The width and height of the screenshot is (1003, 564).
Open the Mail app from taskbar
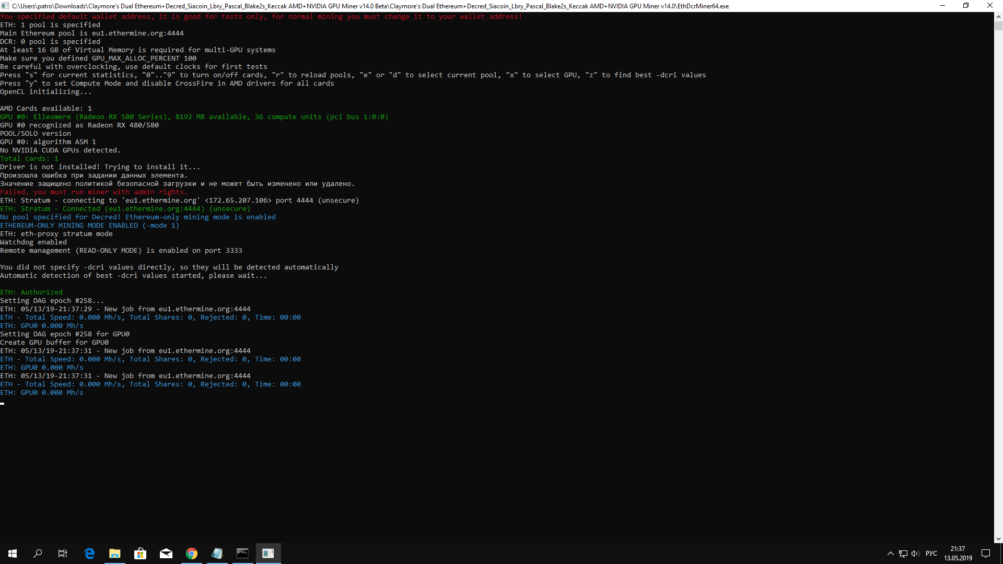[x=166, y=554]
